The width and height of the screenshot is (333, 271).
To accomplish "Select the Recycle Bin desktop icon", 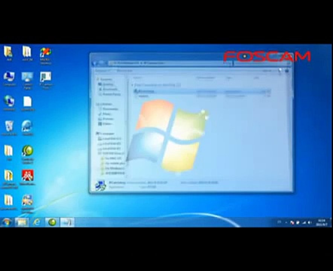I will 9,128.
